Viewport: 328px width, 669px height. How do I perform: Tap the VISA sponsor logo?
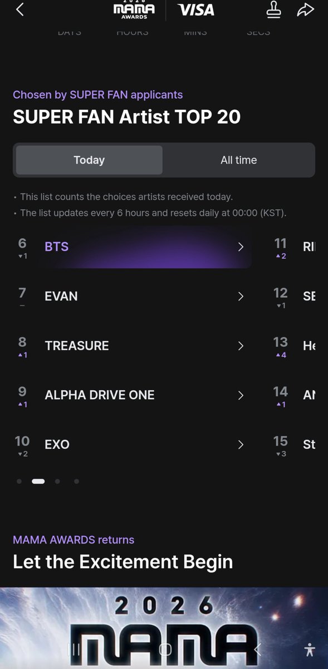click(196, 10)
